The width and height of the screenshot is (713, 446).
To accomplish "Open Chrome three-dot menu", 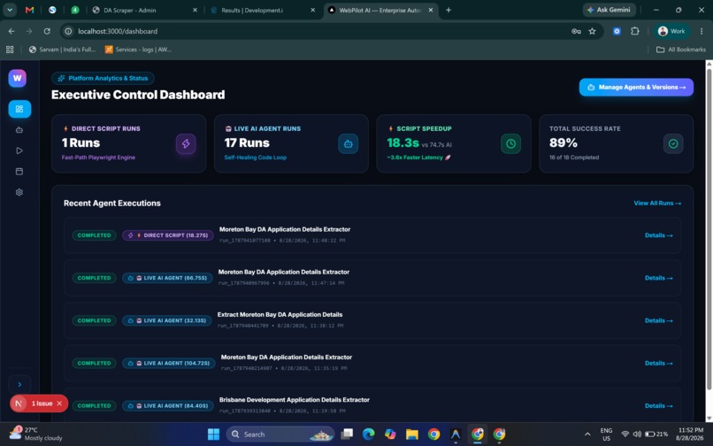I will [x=701, y=31].
